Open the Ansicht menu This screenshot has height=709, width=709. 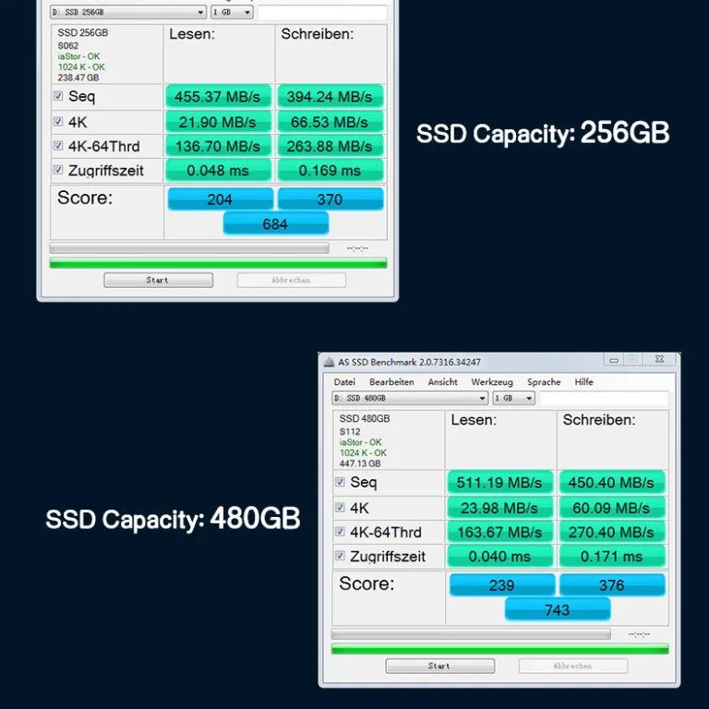[x=443, y=382]
